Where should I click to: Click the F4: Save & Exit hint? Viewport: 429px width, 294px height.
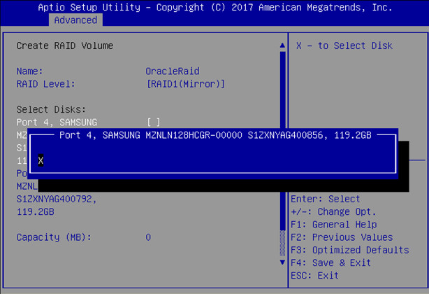(330, 262)
